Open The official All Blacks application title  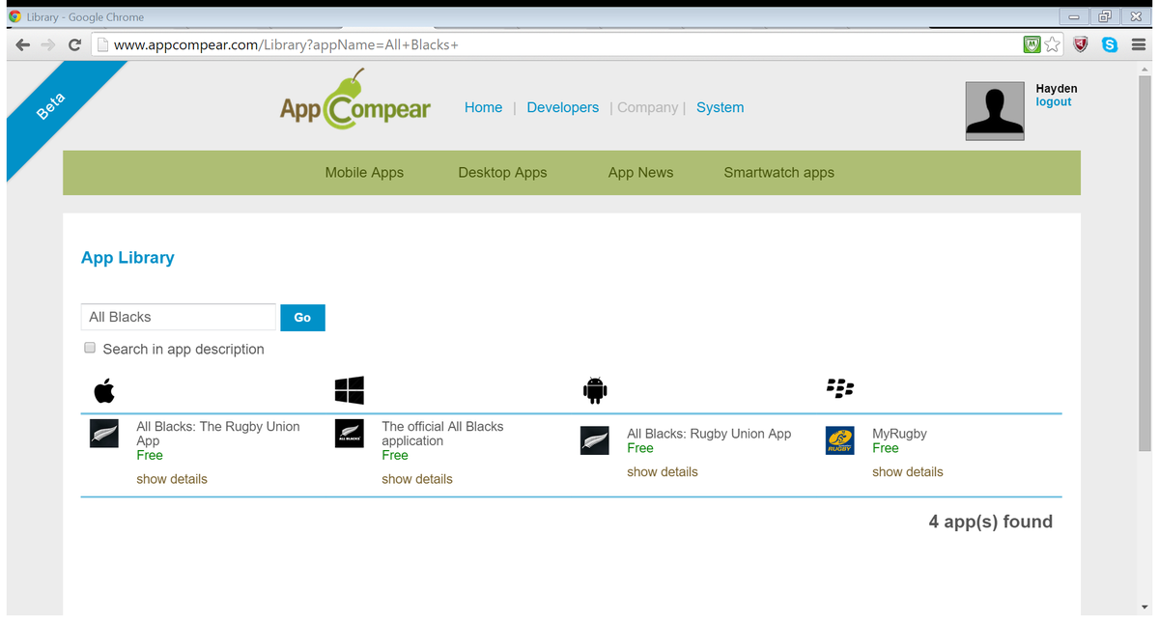tap(442, 434)
